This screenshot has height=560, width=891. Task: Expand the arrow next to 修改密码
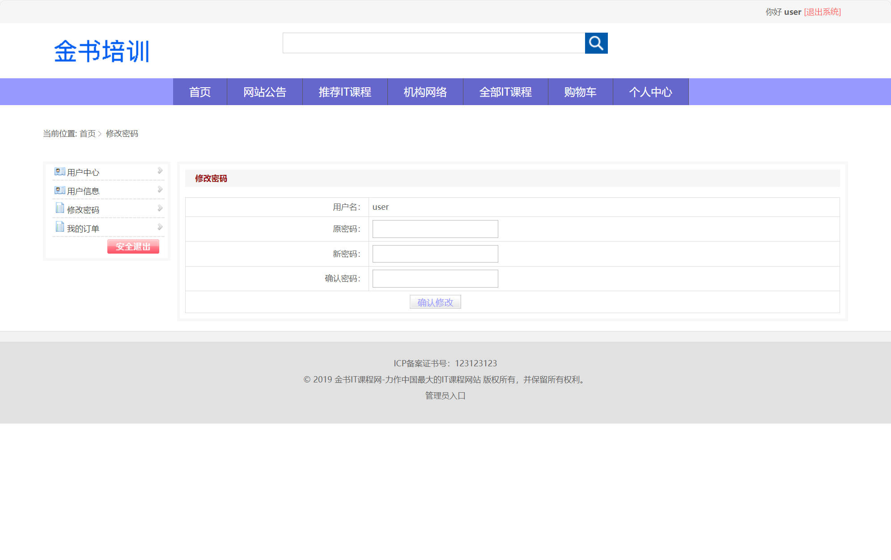(x=160, y=208)
